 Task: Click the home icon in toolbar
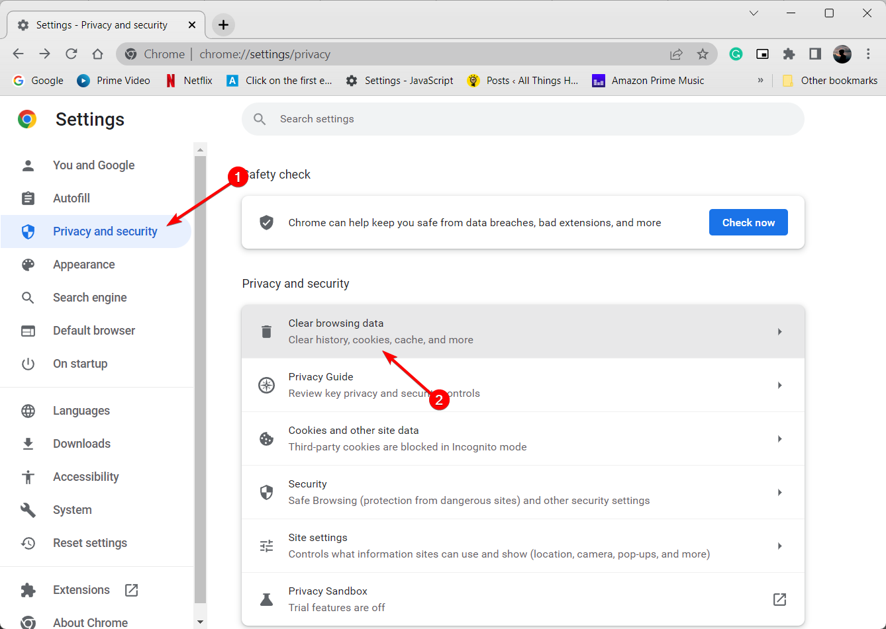97,54
